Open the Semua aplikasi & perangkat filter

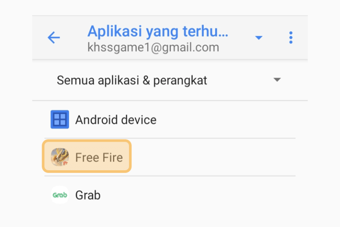point(170,80)
